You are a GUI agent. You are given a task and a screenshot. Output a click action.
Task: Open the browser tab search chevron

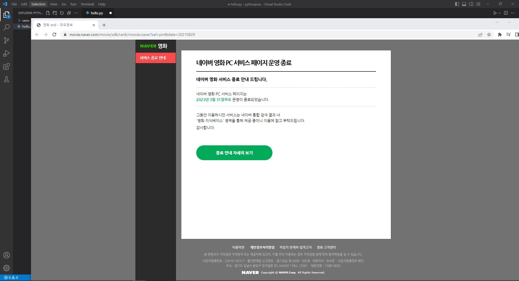point(497,22)
